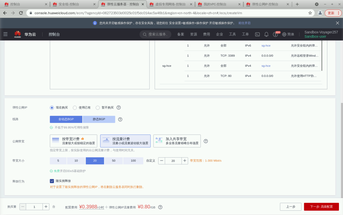Viewport: 343px width, 215px height.
Task: Set bandwidth size to 100
Action: point(133,161)
